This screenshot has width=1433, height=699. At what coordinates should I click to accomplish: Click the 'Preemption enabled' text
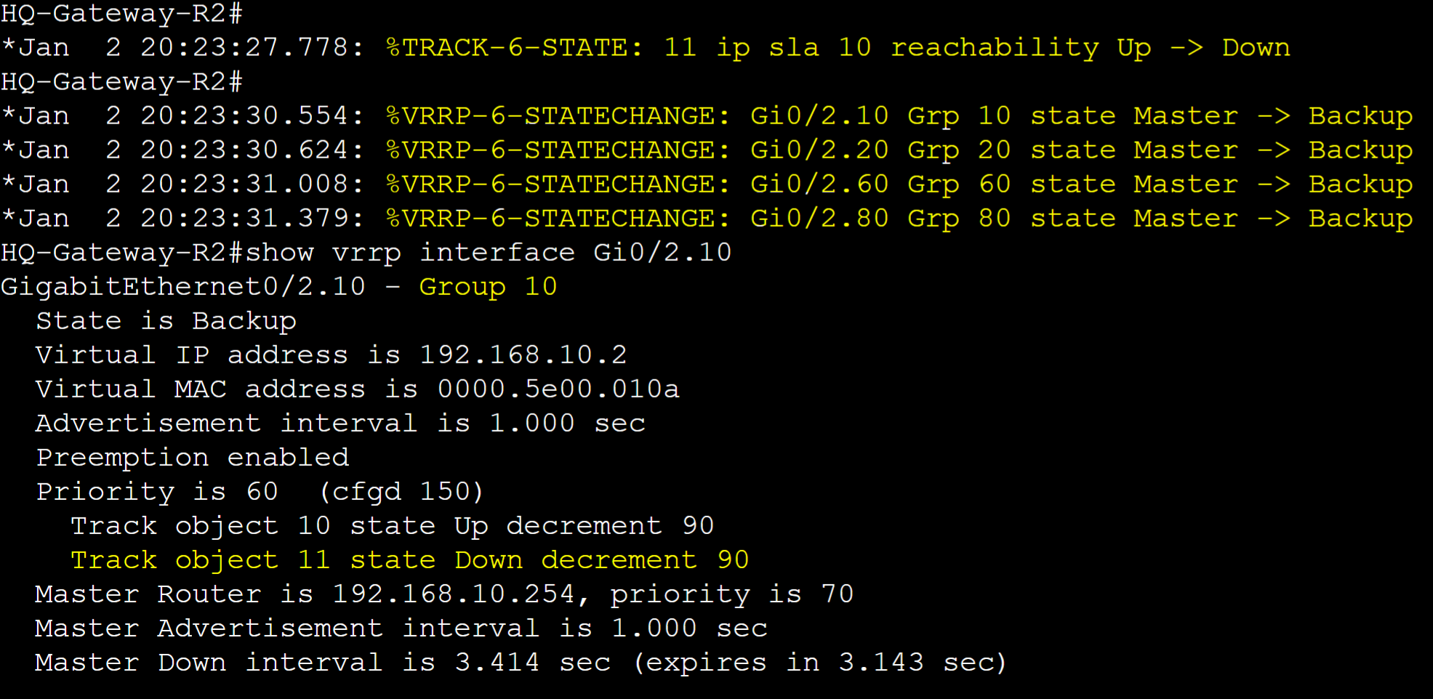click(x=193, y=458)
